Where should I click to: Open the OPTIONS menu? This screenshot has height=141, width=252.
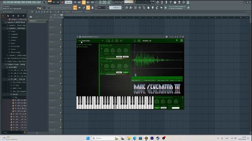click(x=28, y=2)
